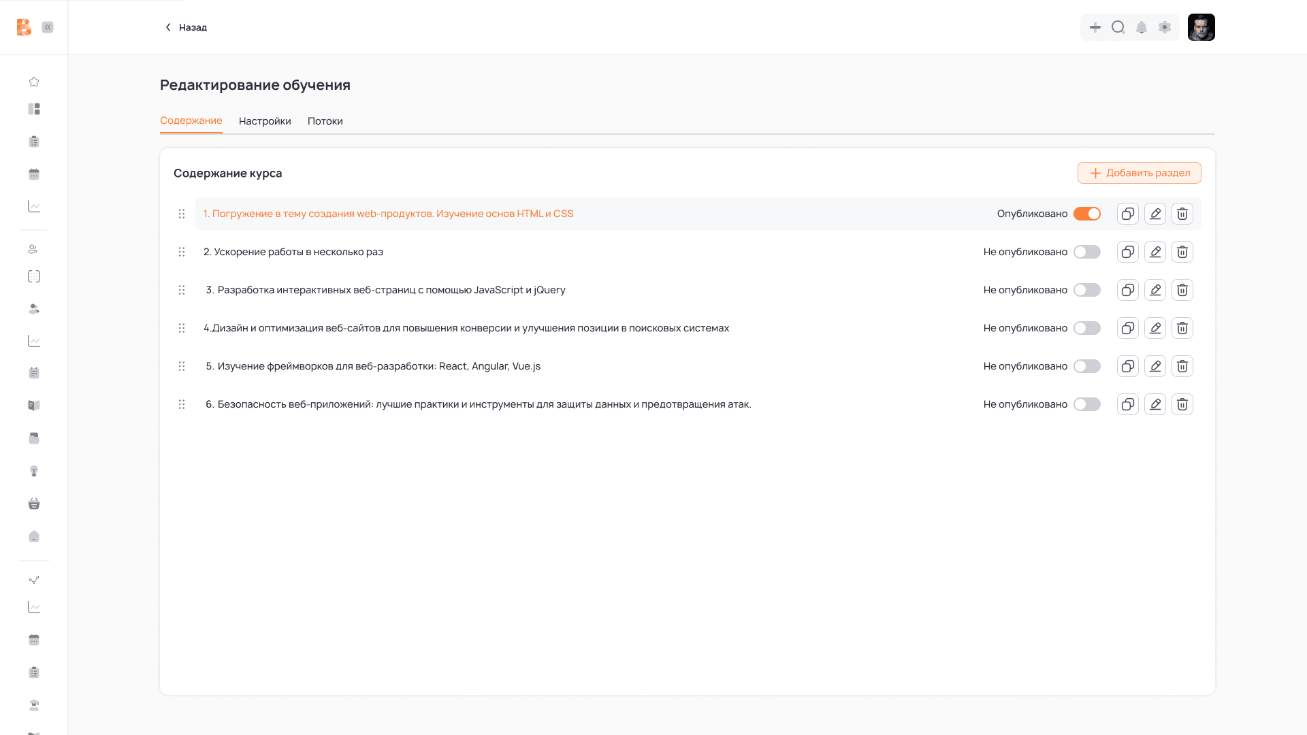1307x735 pixels.
Task: Click the plus icon in top toolbar
Action: pyautogui.click(x=1095, y=27)
